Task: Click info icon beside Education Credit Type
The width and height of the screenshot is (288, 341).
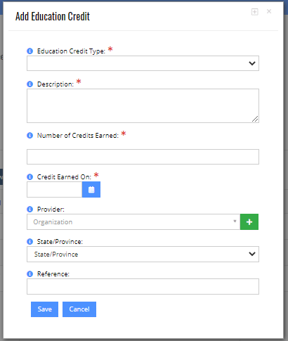Action: (30, 51)
